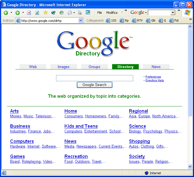Click the Stop loading icon

[x=29, y=13]
